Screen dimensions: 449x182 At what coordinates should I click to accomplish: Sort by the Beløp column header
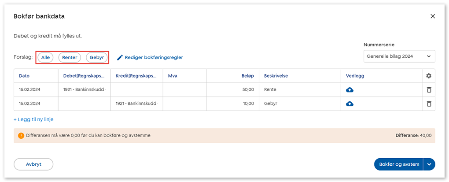(247, 76)
